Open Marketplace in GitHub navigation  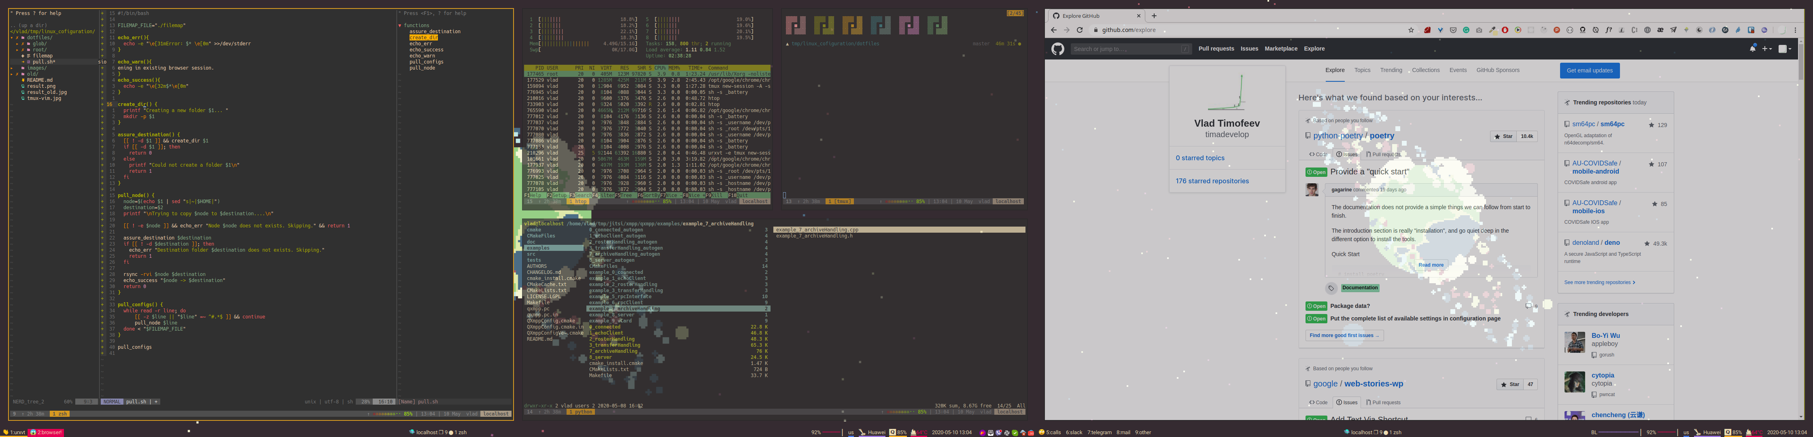click(1281, 49)
